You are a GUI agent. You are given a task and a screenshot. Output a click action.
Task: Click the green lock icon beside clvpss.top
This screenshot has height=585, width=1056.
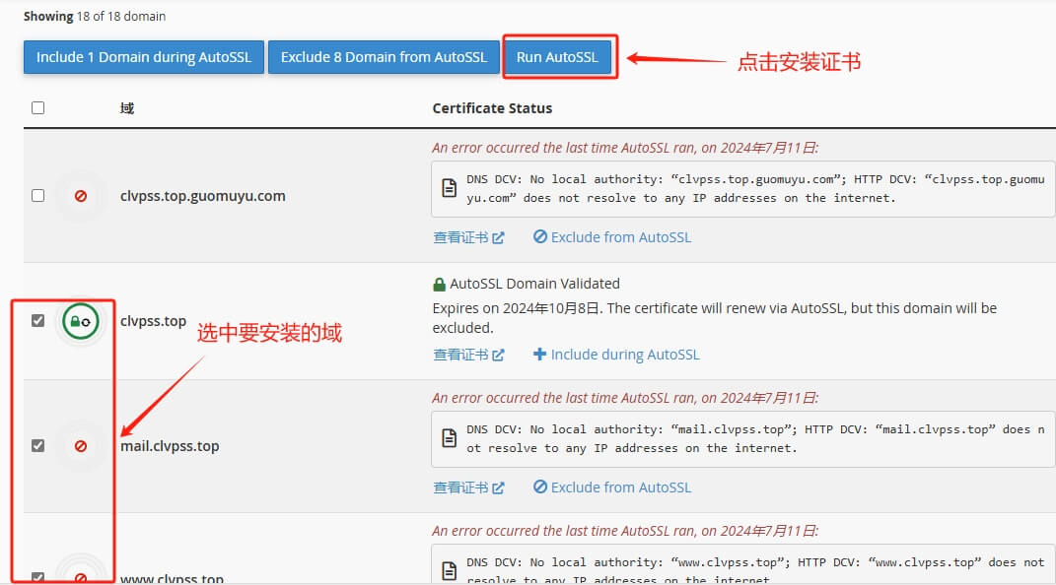(x=80, y=321)
